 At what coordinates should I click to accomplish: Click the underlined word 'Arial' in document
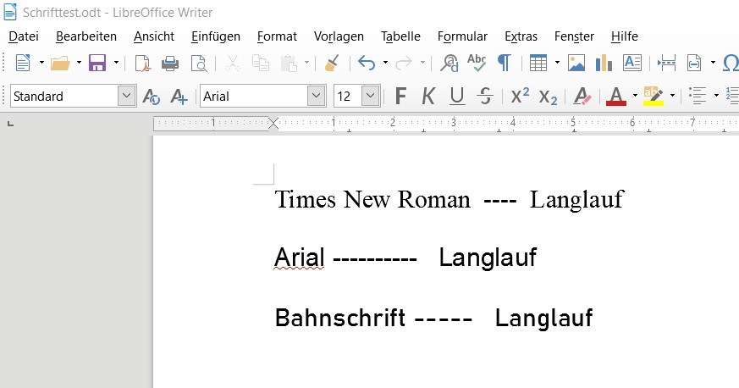tap(300, 258)
